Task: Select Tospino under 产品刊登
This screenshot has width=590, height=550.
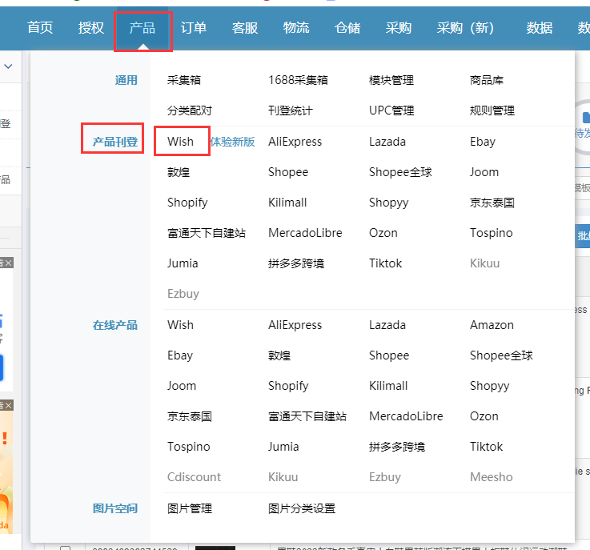Action: [x=491, y=233]
